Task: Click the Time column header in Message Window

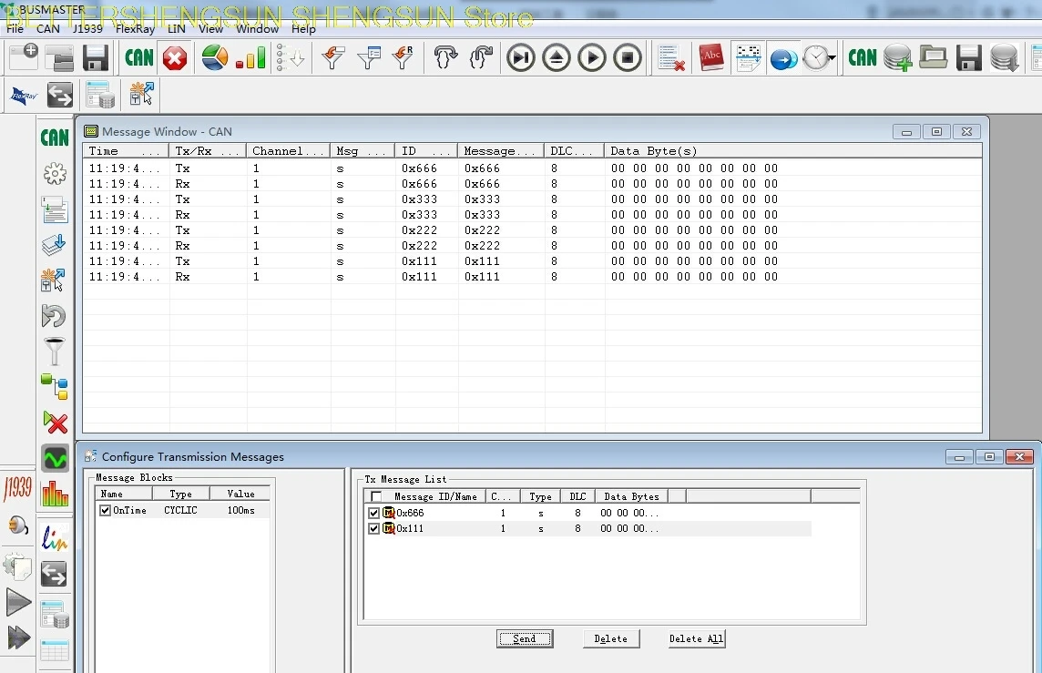Action: 126,151
